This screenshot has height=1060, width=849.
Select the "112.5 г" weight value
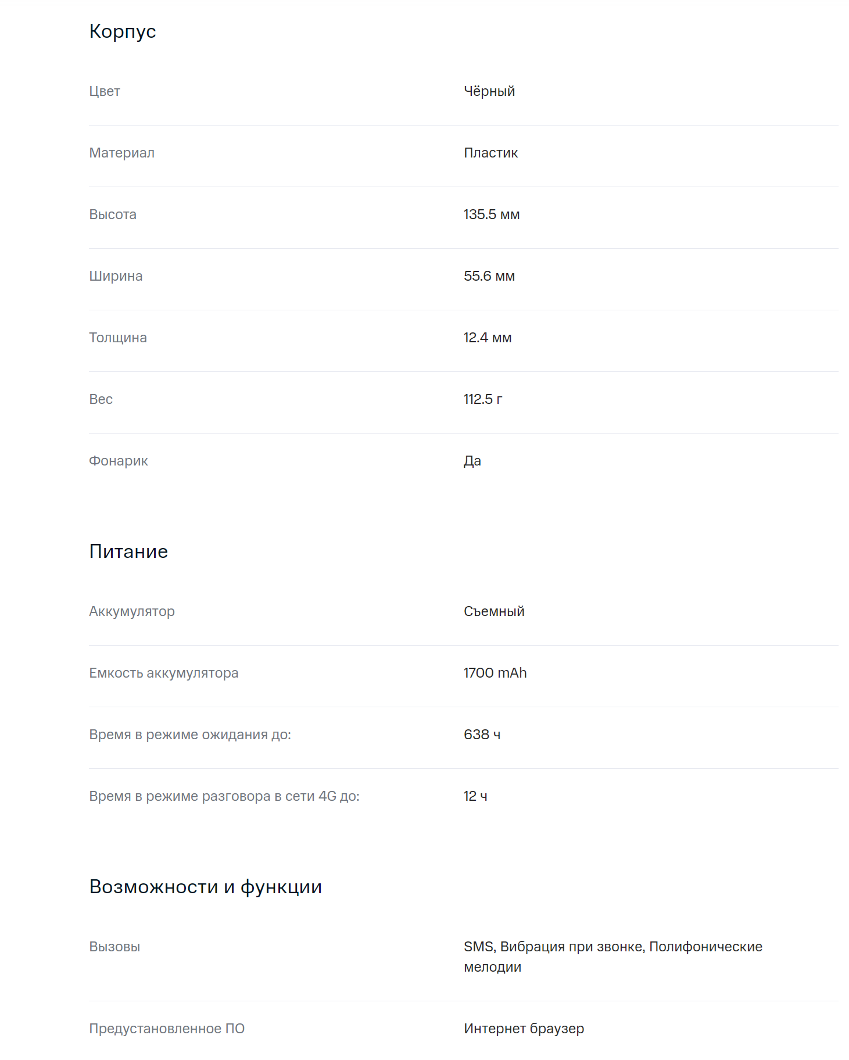coord(483,399)
